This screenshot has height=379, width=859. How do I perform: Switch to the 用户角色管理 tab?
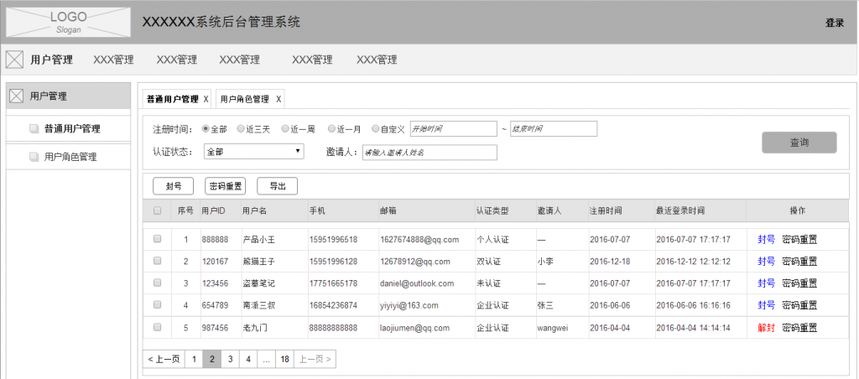[244, 99]
